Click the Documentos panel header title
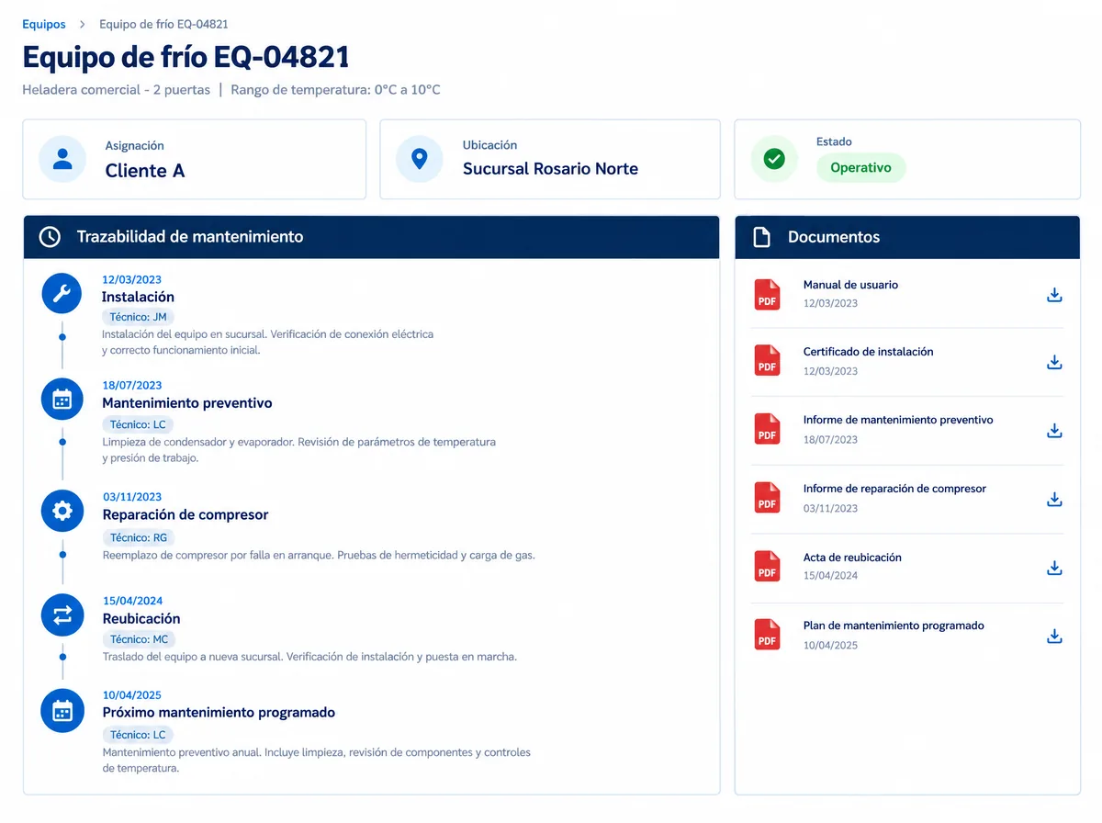The height and width of the screenshot is (823, 1102). (834, 237)
